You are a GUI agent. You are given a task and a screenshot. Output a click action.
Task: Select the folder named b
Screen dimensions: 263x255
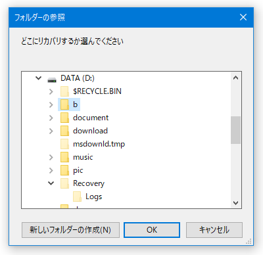(75, 104)
